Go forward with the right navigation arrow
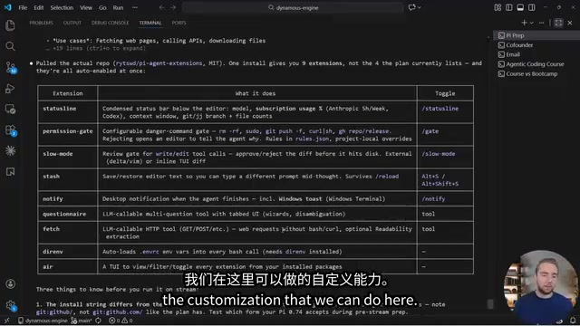This screenshot has height=326, width=580. coord(173,7)
